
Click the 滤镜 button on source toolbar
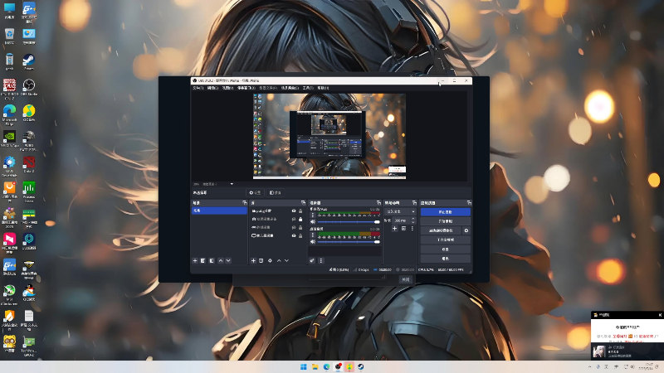276,193
